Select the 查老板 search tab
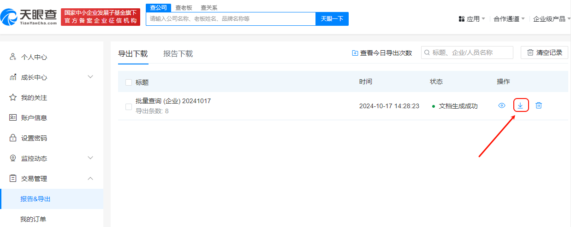571x227 pixels. [x=184, y=8]
